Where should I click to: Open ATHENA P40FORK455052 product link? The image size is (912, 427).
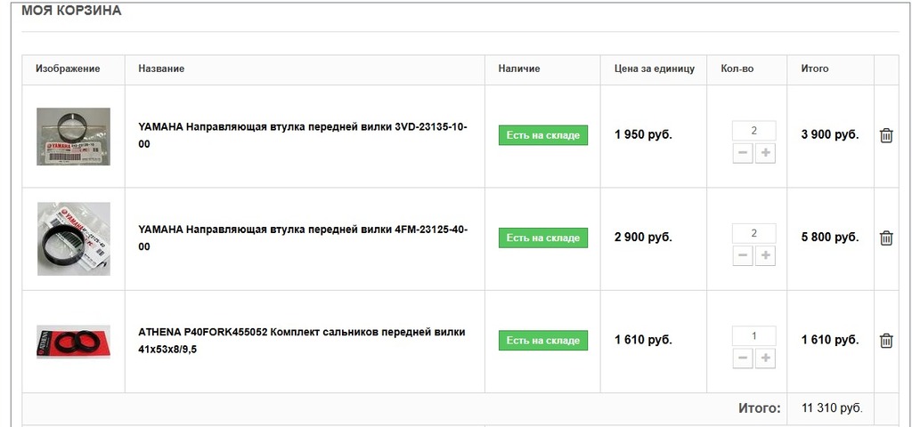pos(302,341)
